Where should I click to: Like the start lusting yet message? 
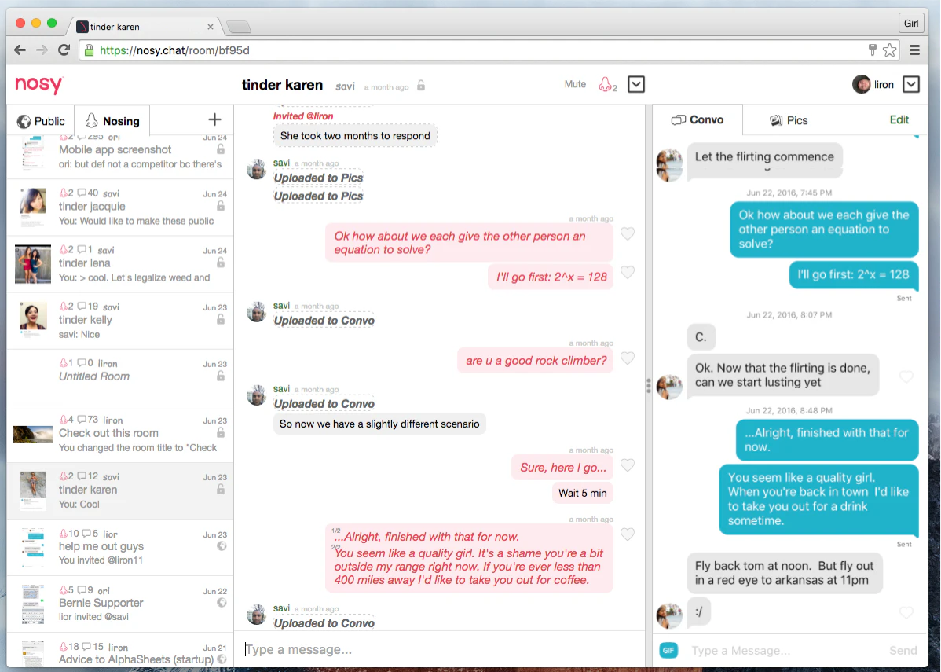(x=906, y=376)
